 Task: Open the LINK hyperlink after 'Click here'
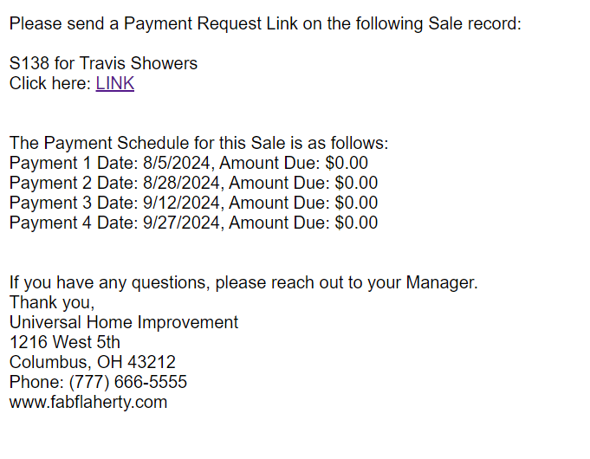point(114,83)
